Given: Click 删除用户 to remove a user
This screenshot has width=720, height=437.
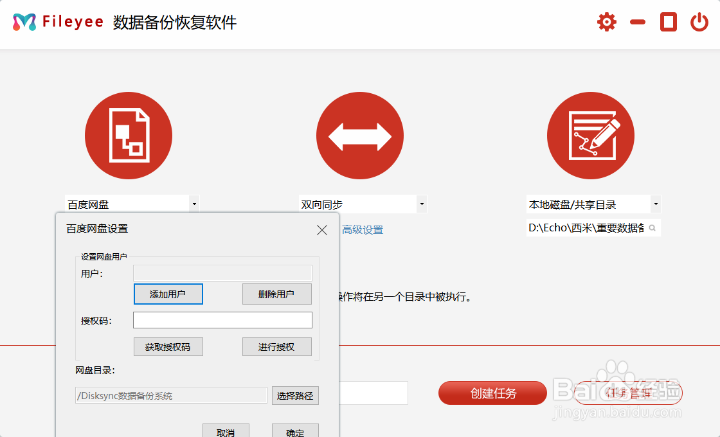Looking at the screenshot, I should click(276, 294).
